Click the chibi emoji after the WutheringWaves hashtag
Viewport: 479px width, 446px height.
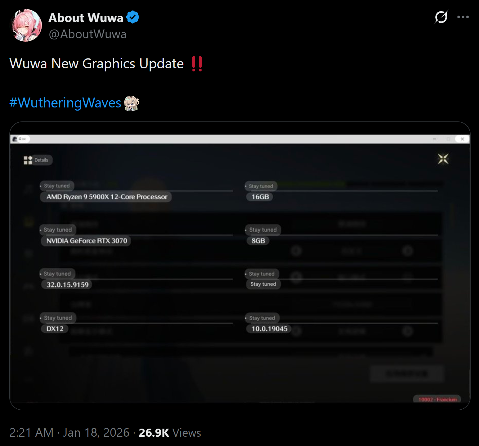[132, 103]
